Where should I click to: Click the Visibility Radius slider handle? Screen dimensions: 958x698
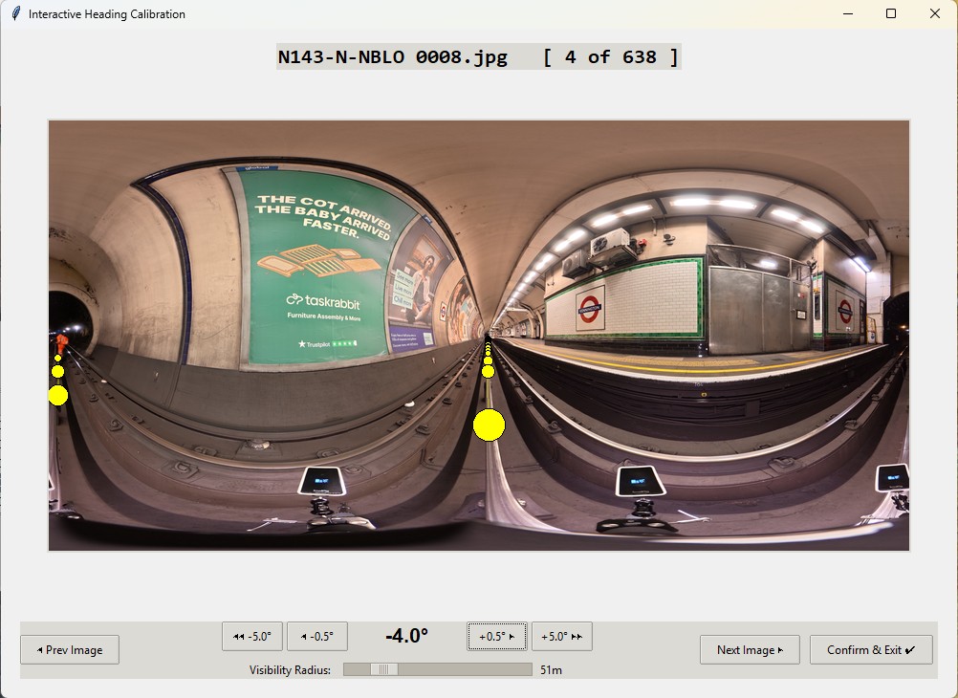383,670
